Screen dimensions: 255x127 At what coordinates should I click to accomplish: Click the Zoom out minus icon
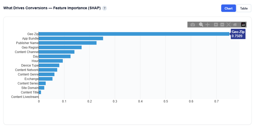(x=222, y=25)
